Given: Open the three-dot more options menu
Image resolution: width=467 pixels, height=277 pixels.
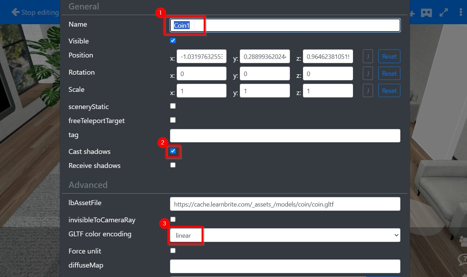Looking at the screenshot, I should (x=461, y=13).
